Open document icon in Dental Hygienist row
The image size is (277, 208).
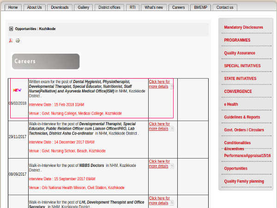click(171, 87)
